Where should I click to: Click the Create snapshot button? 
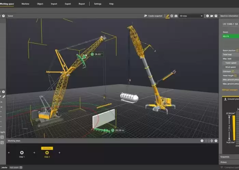[x=153, y=16]
